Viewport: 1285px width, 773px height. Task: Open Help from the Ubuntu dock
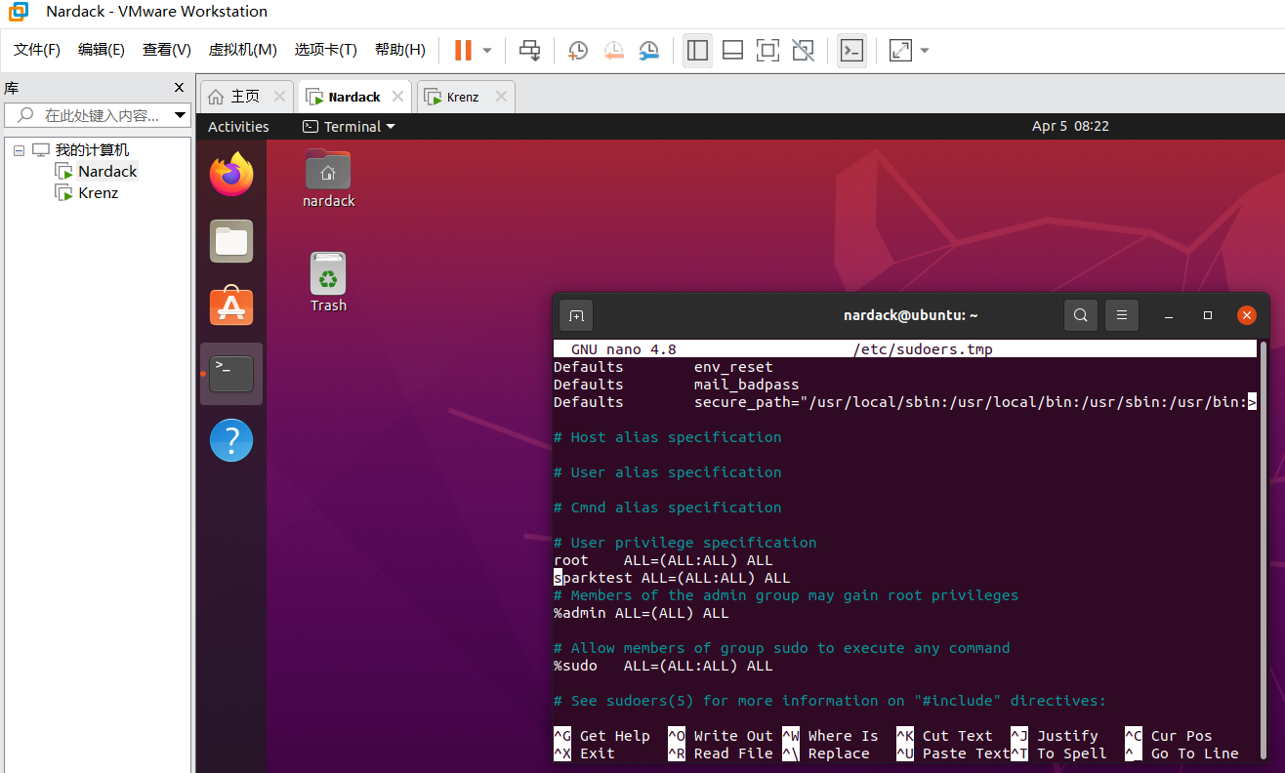coord(231,440)
